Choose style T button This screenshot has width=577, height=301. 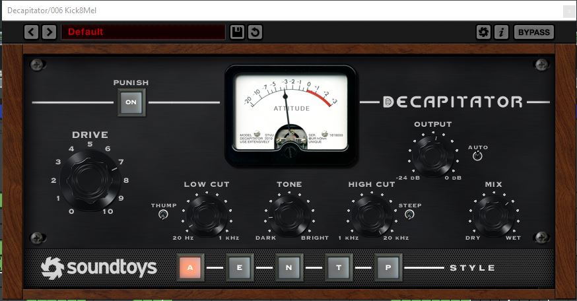coord(339,267)
